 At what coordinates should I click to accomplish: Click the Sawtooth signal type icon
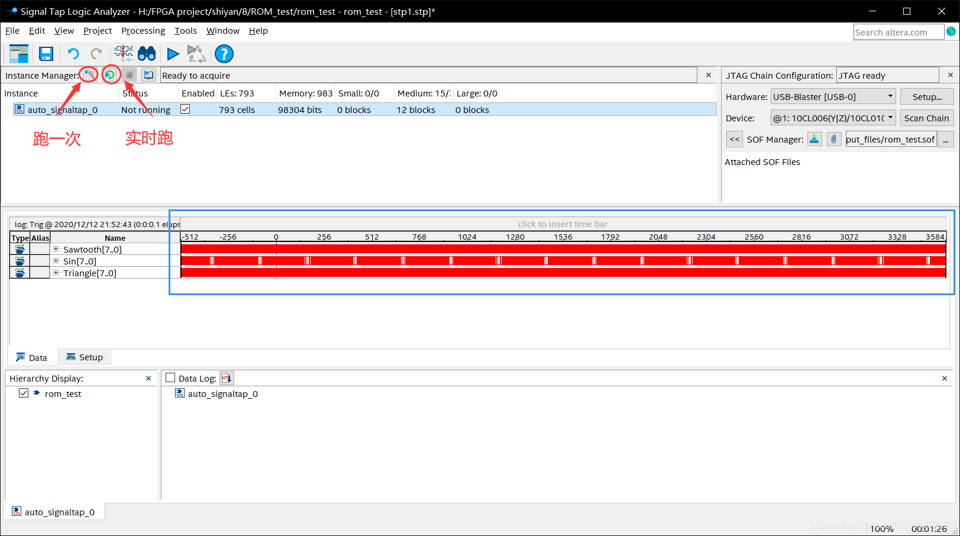[x=20, y=249]
